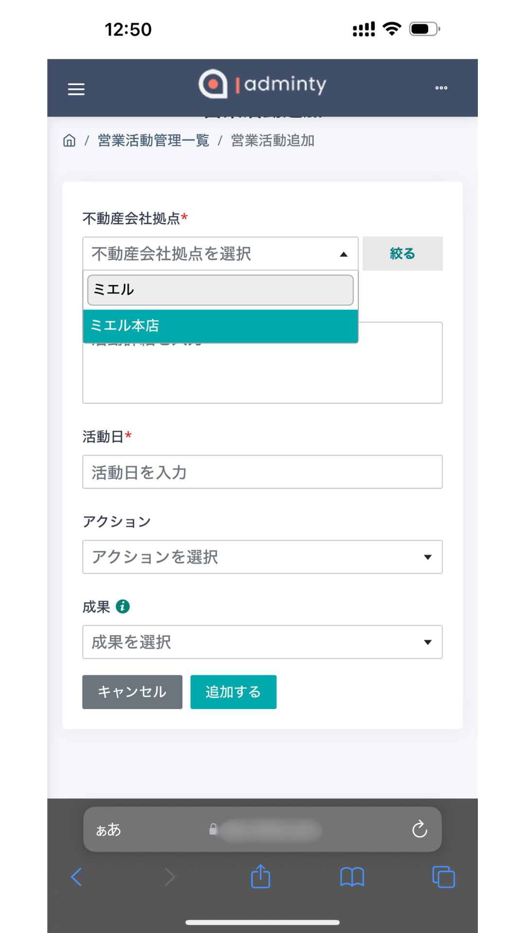This screenshot has width=525, height=933.
Task: Select ミエル本店 from the list
Action: pyautogui.click(x=220, y=326)
